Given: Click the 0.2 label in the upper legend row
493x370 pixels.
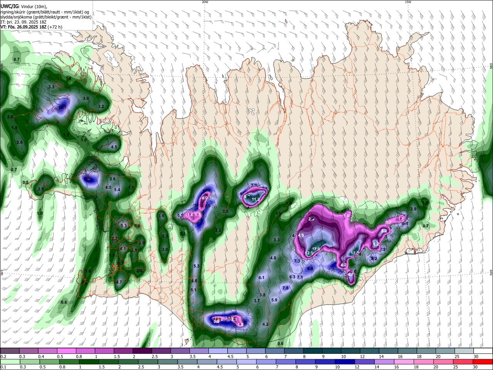Looking at the screenshot, I should coord(3,356).
